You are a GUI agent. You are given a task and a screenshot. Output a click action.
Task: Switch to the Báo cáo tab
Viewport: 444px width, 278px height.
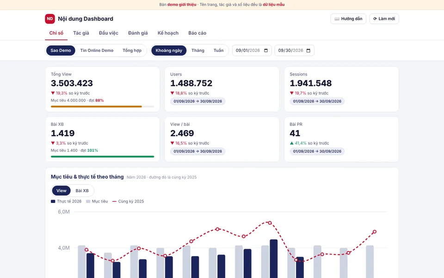197,33
